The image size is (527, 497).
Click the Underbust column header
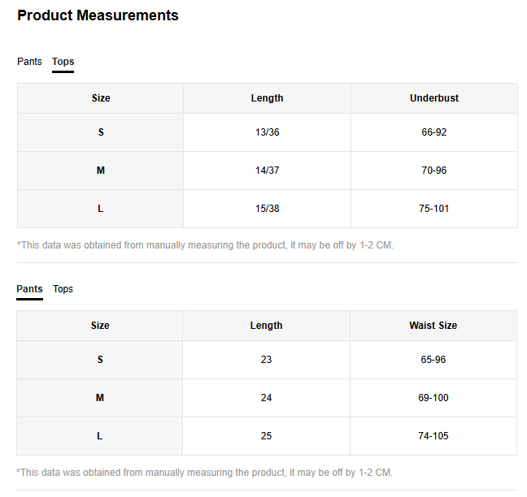pos(433,98)
